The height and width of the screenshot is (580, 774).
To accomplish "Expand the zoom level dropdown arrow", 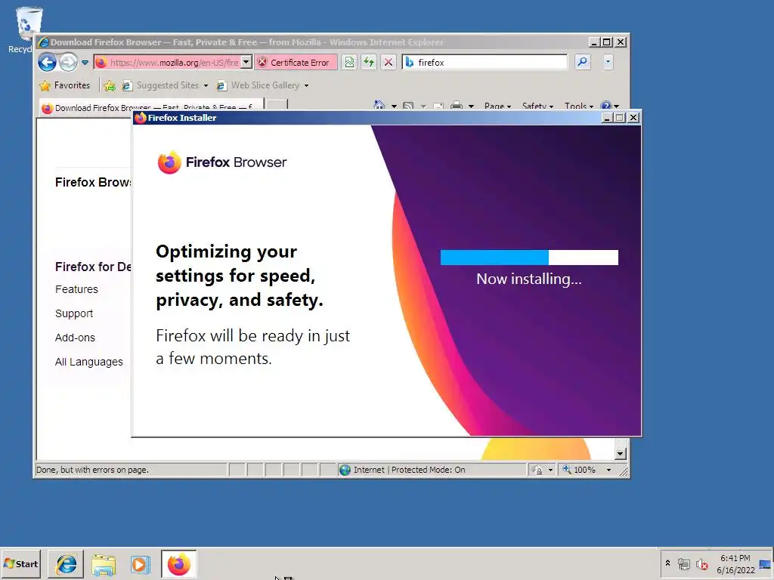I will pyautogui.click(x=608, y=470).
